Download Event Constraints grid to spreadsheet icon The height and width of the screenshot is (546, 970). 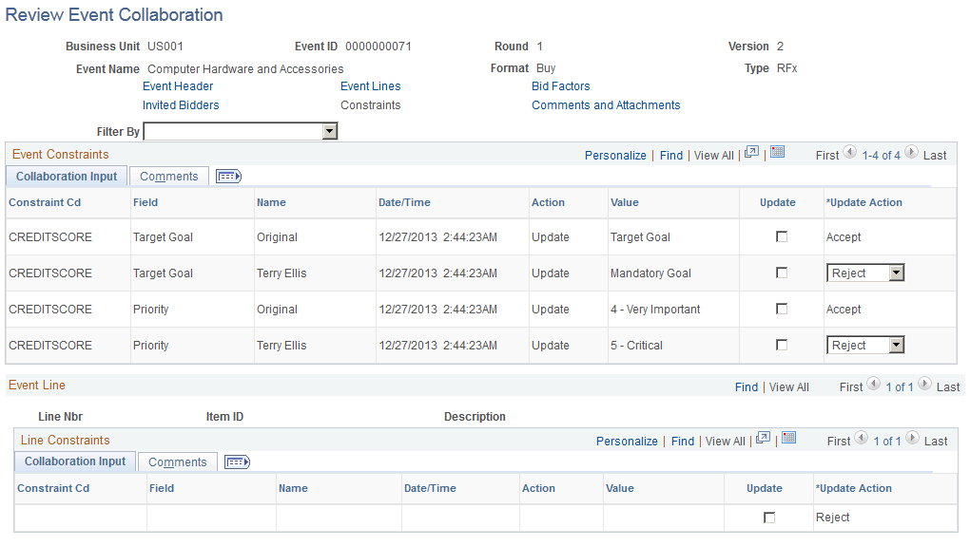pos(778,152)
